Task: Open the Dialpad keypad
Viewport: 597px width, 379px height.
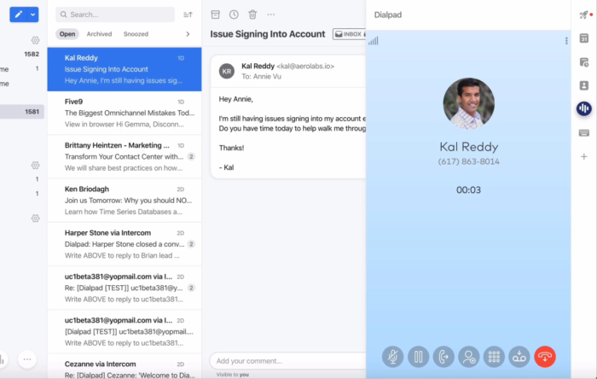Action: [494, 357]
